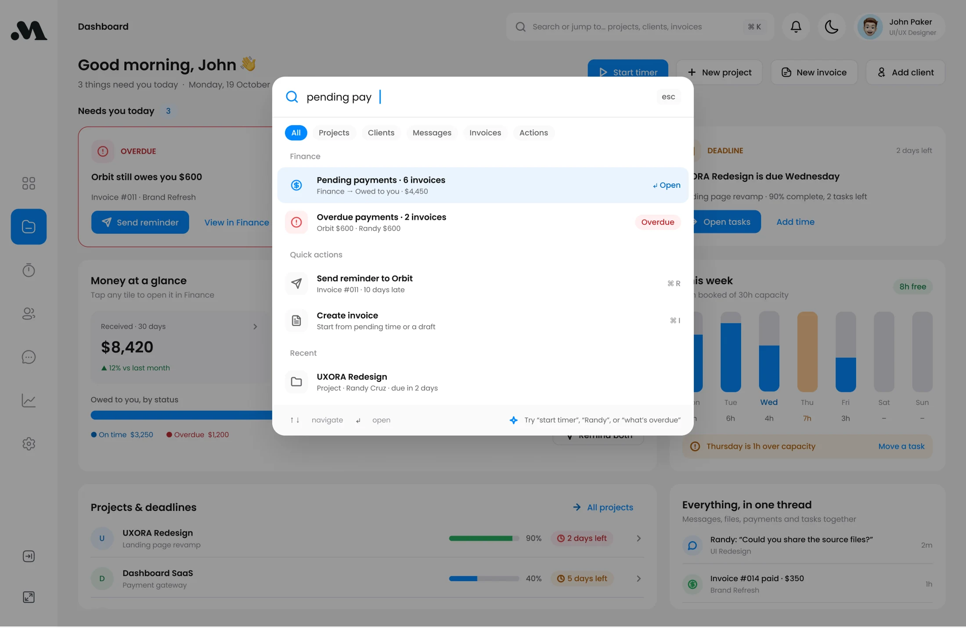Click Send reminder on the overdue card
This screenshot has height=628, width=966.
point(140,222)
